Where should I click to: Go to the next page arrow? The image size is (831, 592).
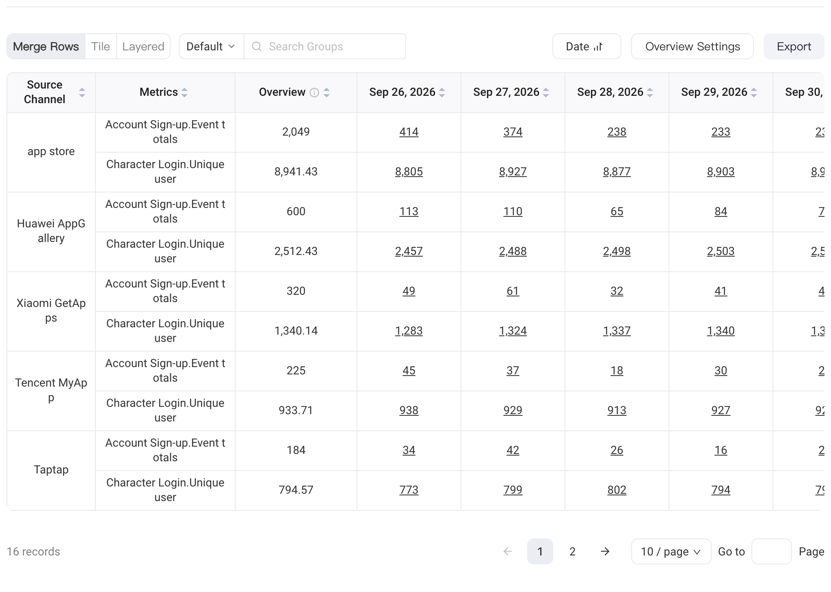(x=605, y=551)
